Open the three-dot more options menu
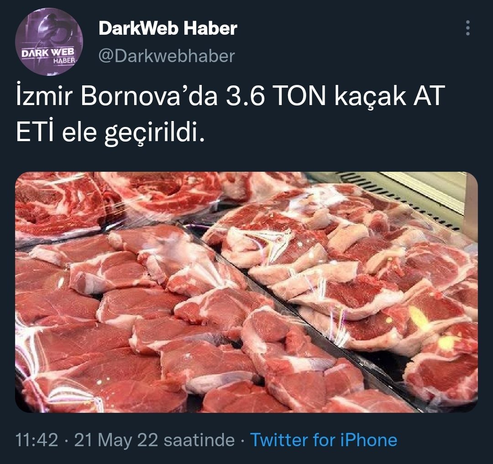 (x=468, y=28)
